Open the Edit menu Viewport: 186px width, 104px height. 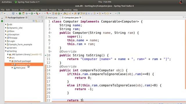(8, 10)
